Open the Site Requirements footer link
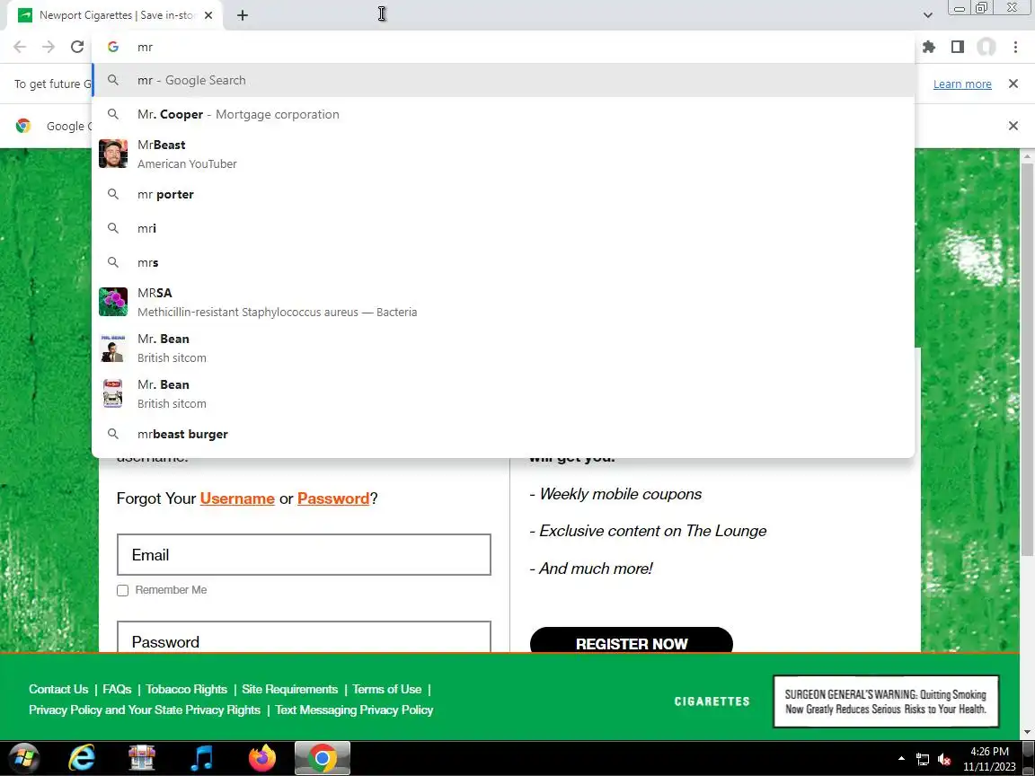Image resolution: width=1035 pixels, height=776 pixels. tap(290, 690)
